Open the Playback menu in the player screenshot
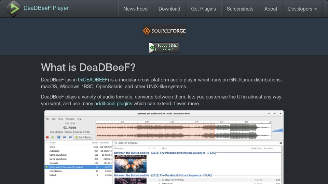The height and width of the screenshot is (184, 328). (70, 119)
